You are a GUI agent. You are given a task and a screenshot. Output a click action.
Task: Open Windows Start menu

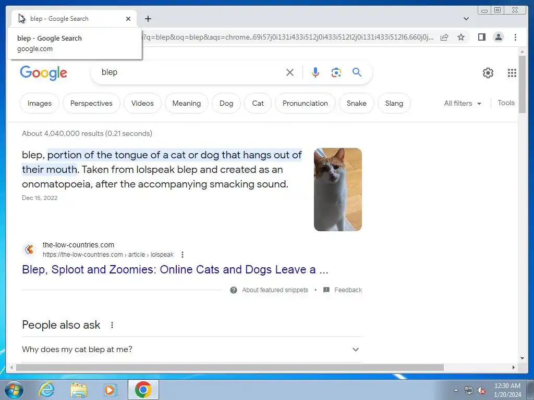(x=14, y=390)
